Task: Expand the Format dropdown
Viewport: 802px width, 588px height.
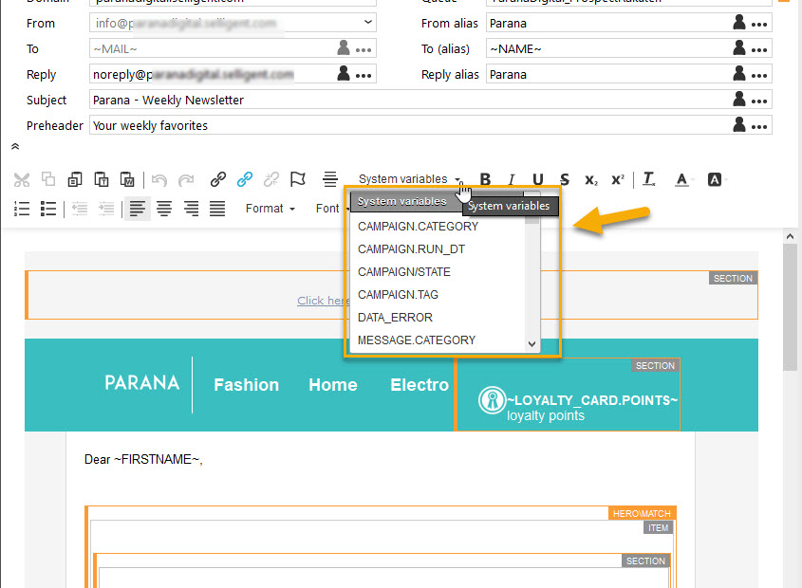Action: click(270, 209)
